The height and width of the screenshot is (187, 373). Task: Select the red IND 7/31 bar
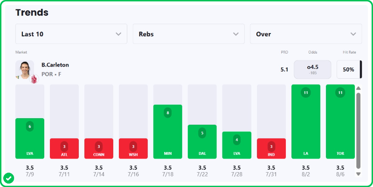coord(271,148)
